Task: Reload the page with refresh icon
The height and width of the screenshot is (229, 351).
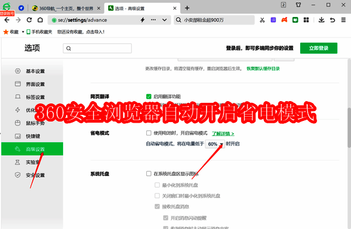Action: (x=29, y=20)
